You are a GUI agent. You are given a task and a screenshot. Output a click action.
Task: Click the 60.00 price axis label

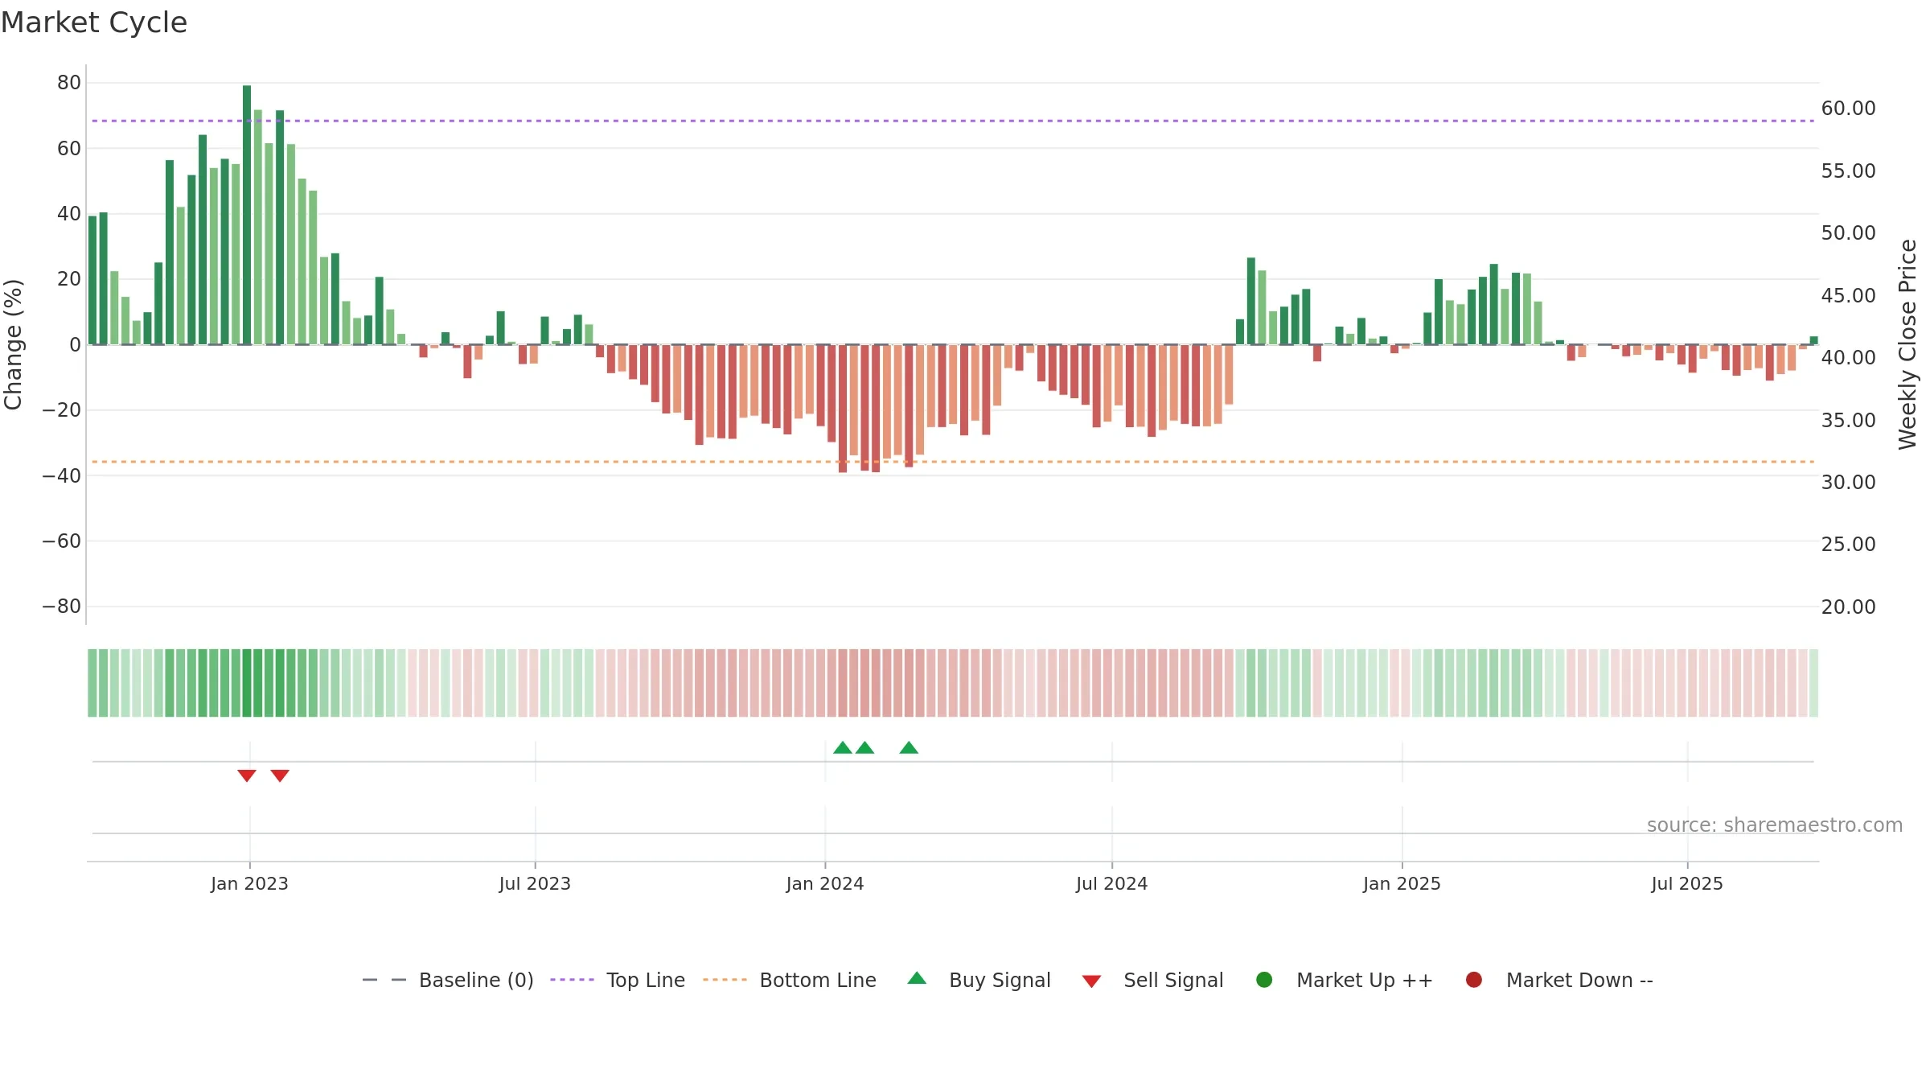coord(1848,108)
